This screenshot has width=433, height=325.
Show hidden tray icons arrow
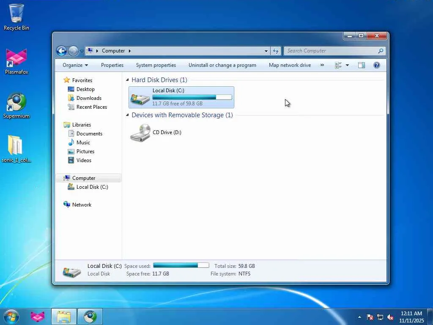[359, 317]
